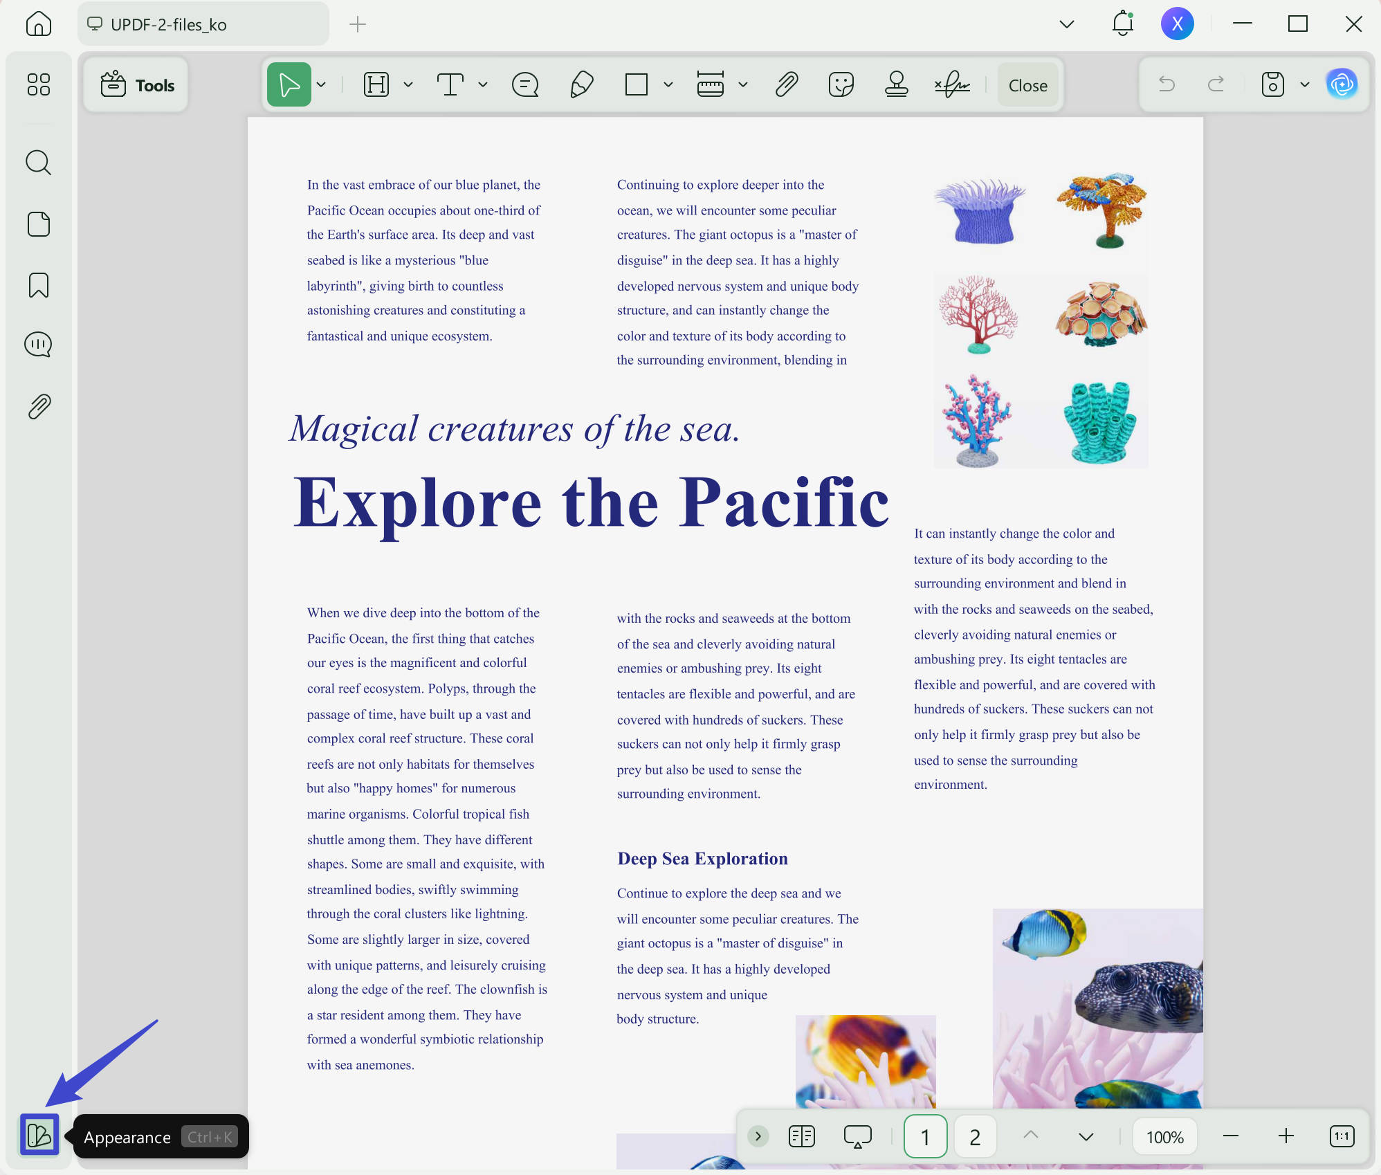
Task: Zoom out with the minus button
Action: [x=1231, y=1136]
